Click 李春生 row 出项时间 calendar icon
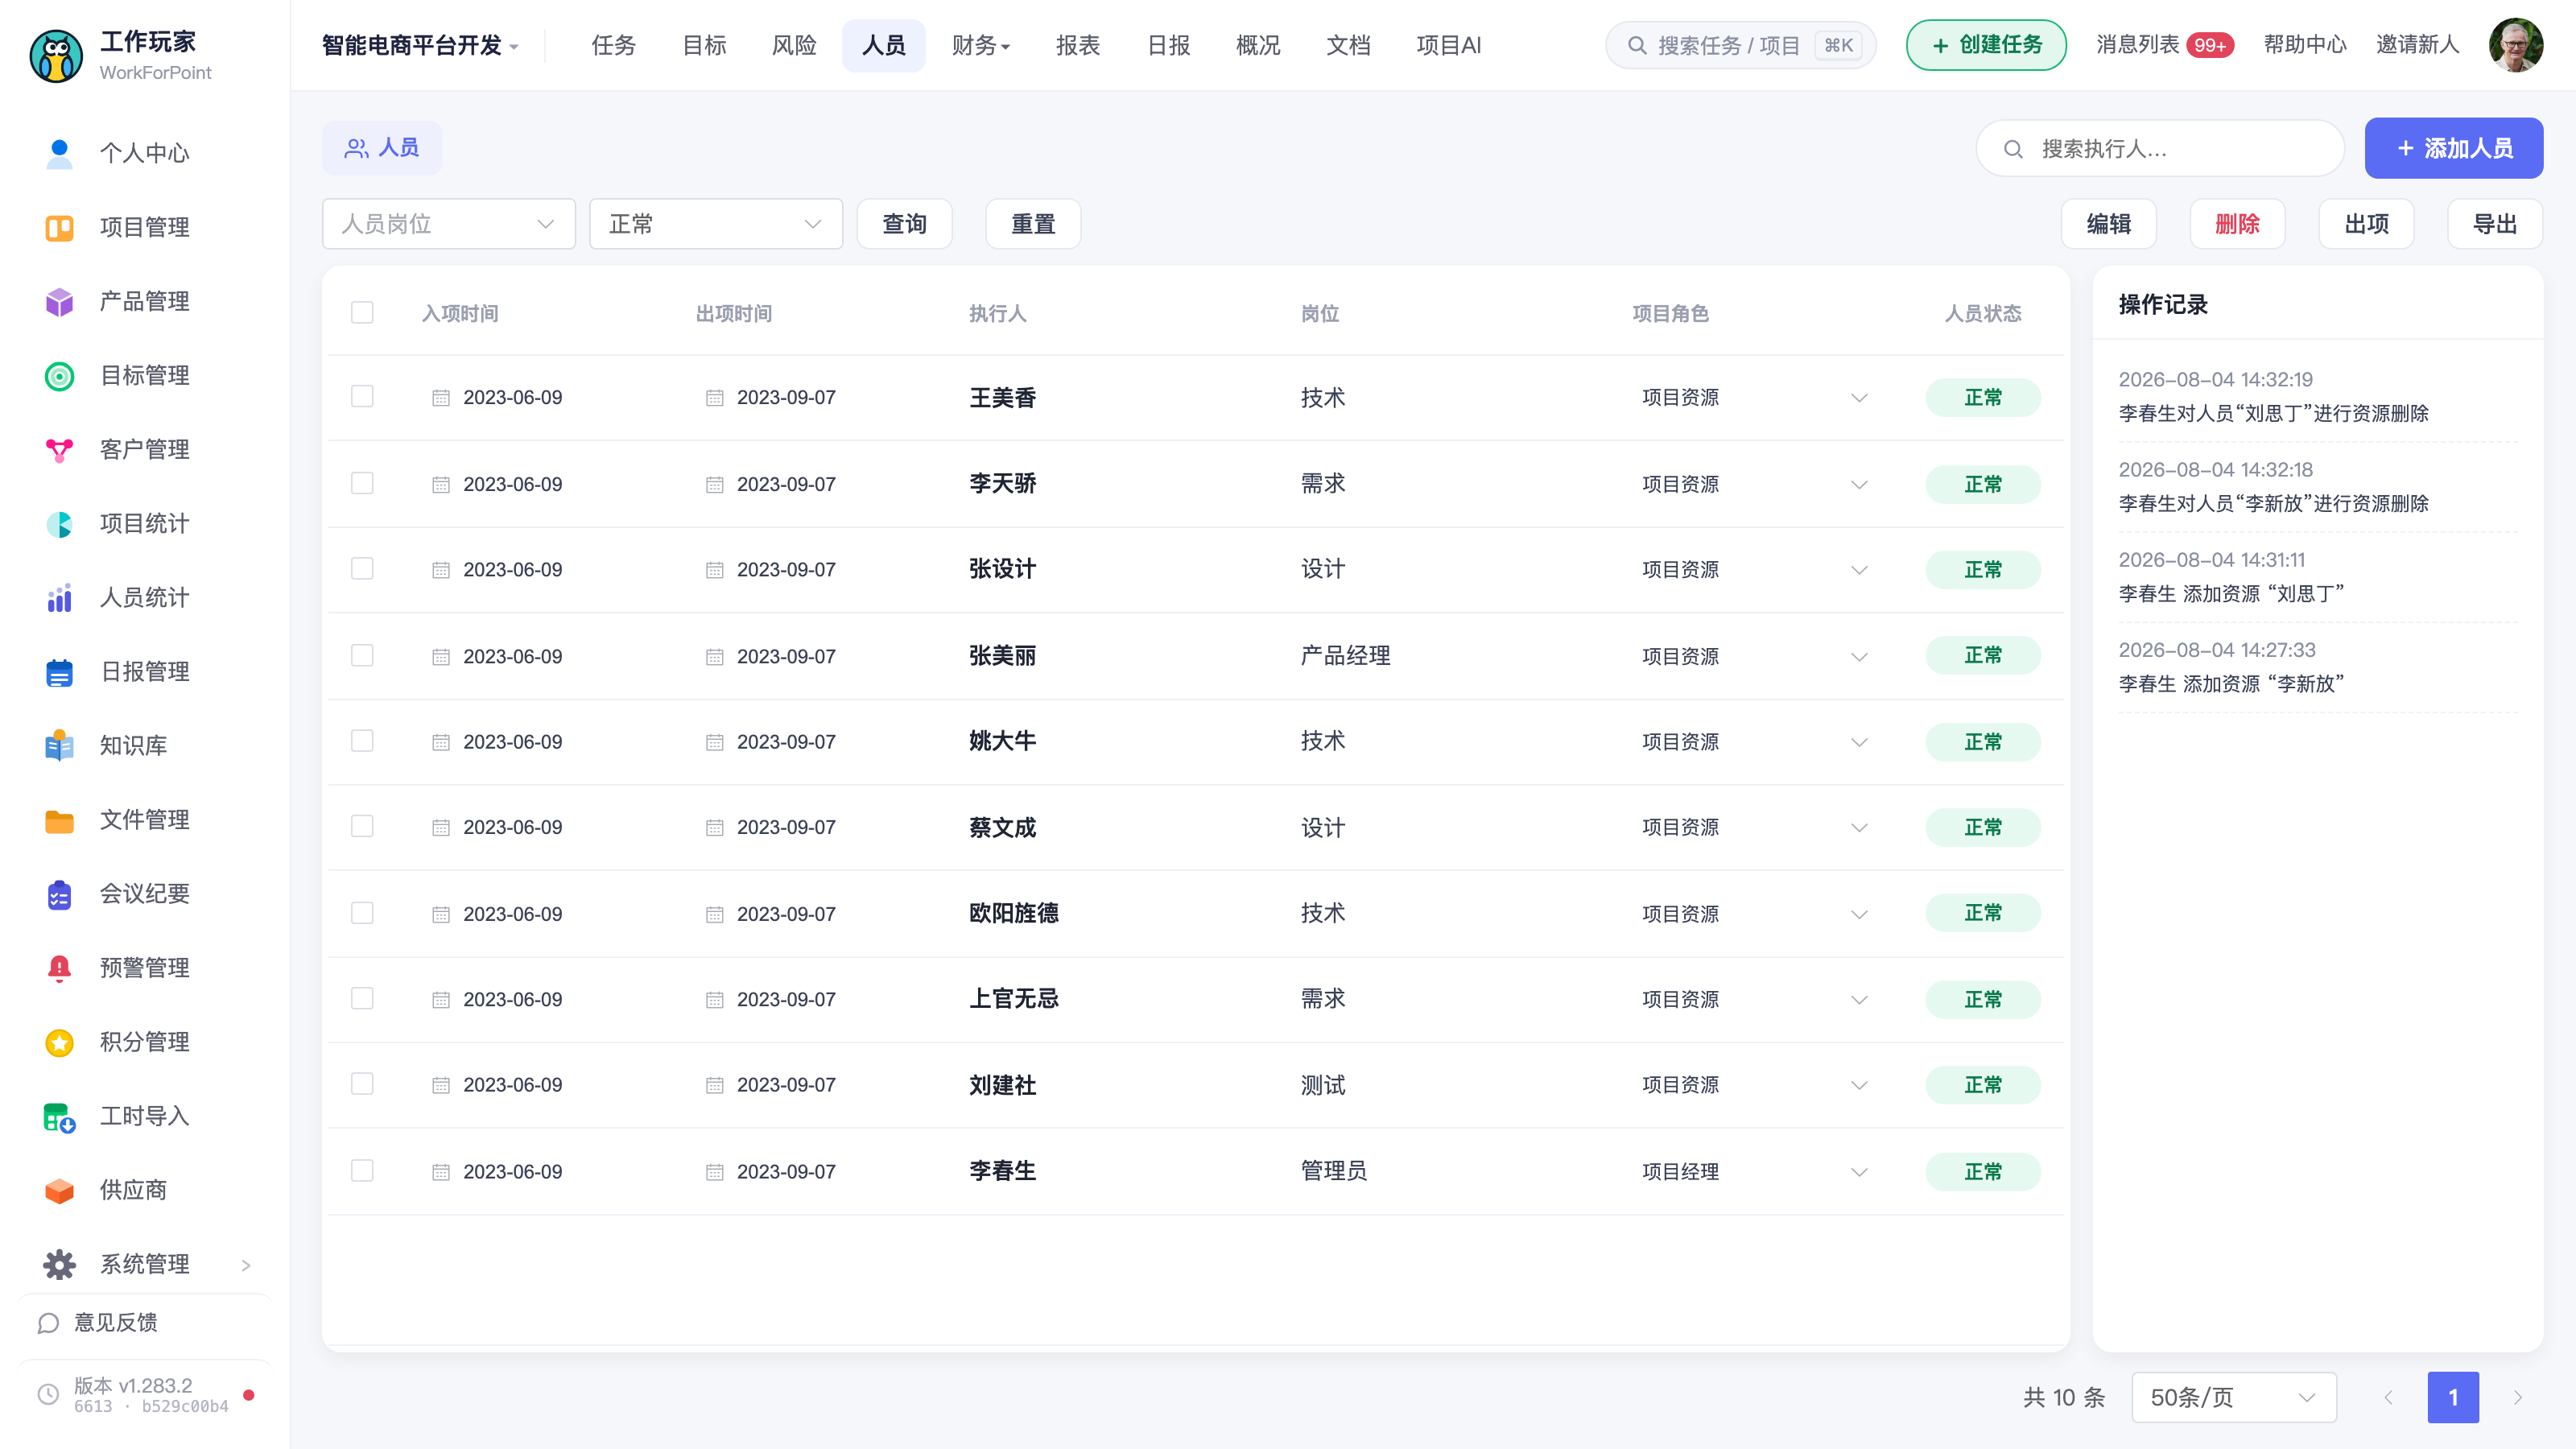 point(714,1172)
